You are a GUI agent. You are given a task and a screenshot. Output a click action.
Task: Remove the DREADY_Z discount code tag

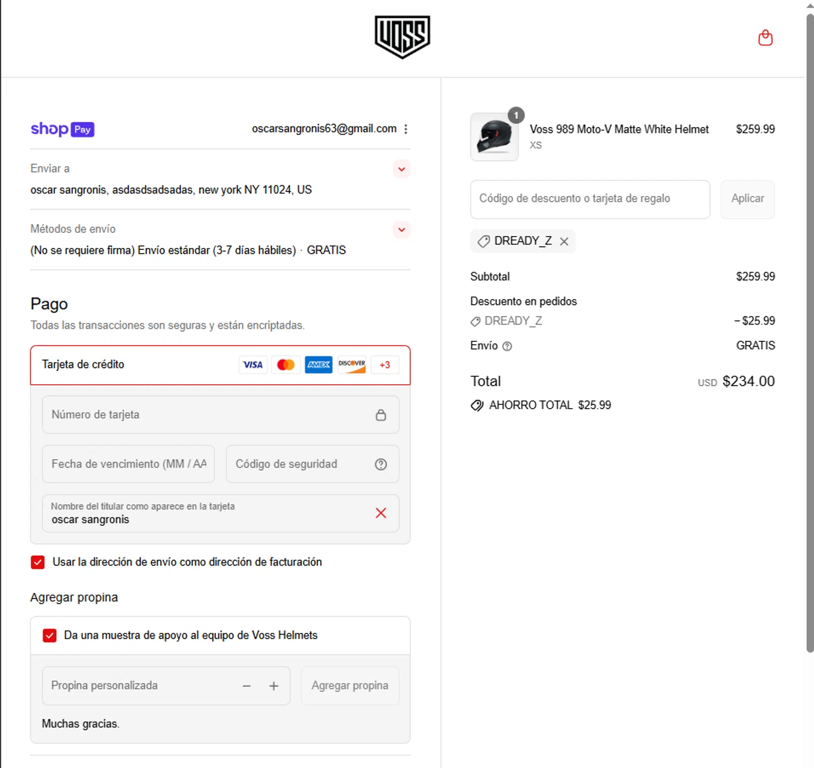(564, 242)
